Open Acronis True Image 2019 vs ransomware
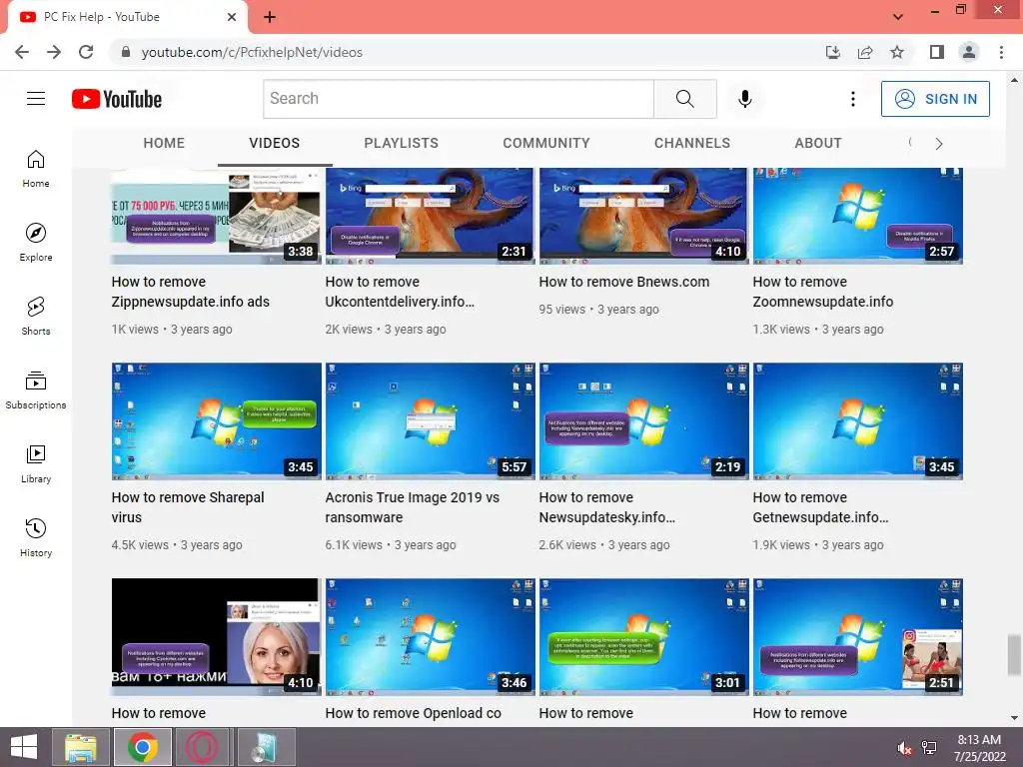This screenshot has width=1023, height=767. click(413, 506)
